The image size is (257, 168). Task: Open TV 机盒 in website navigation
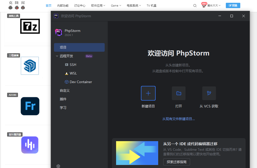(x=152, y=6)
